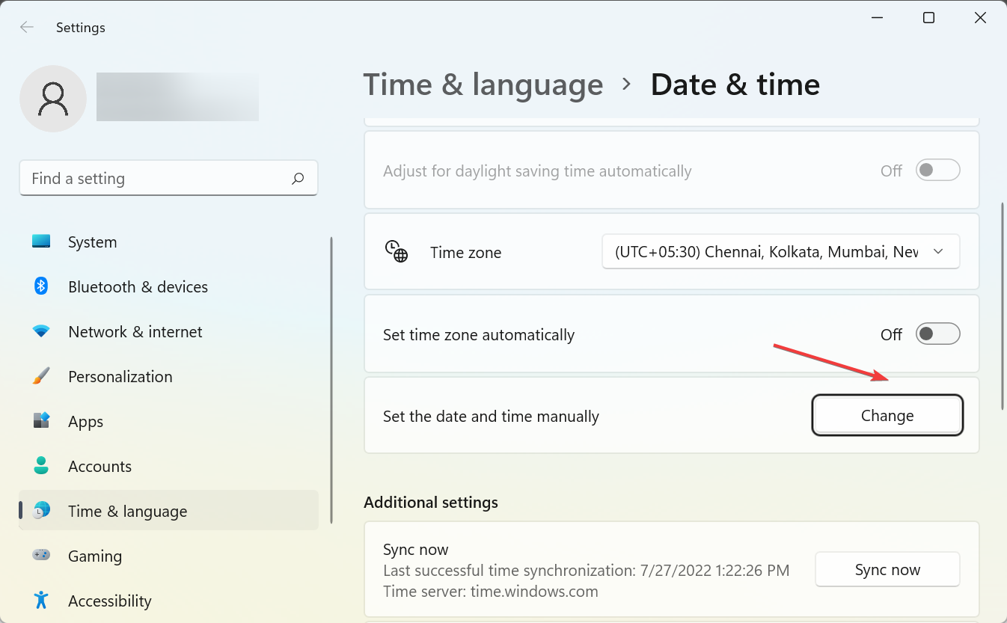Select Personalization in the sidebar
This screenshot has height=623, width=1007.
(168, 376)
